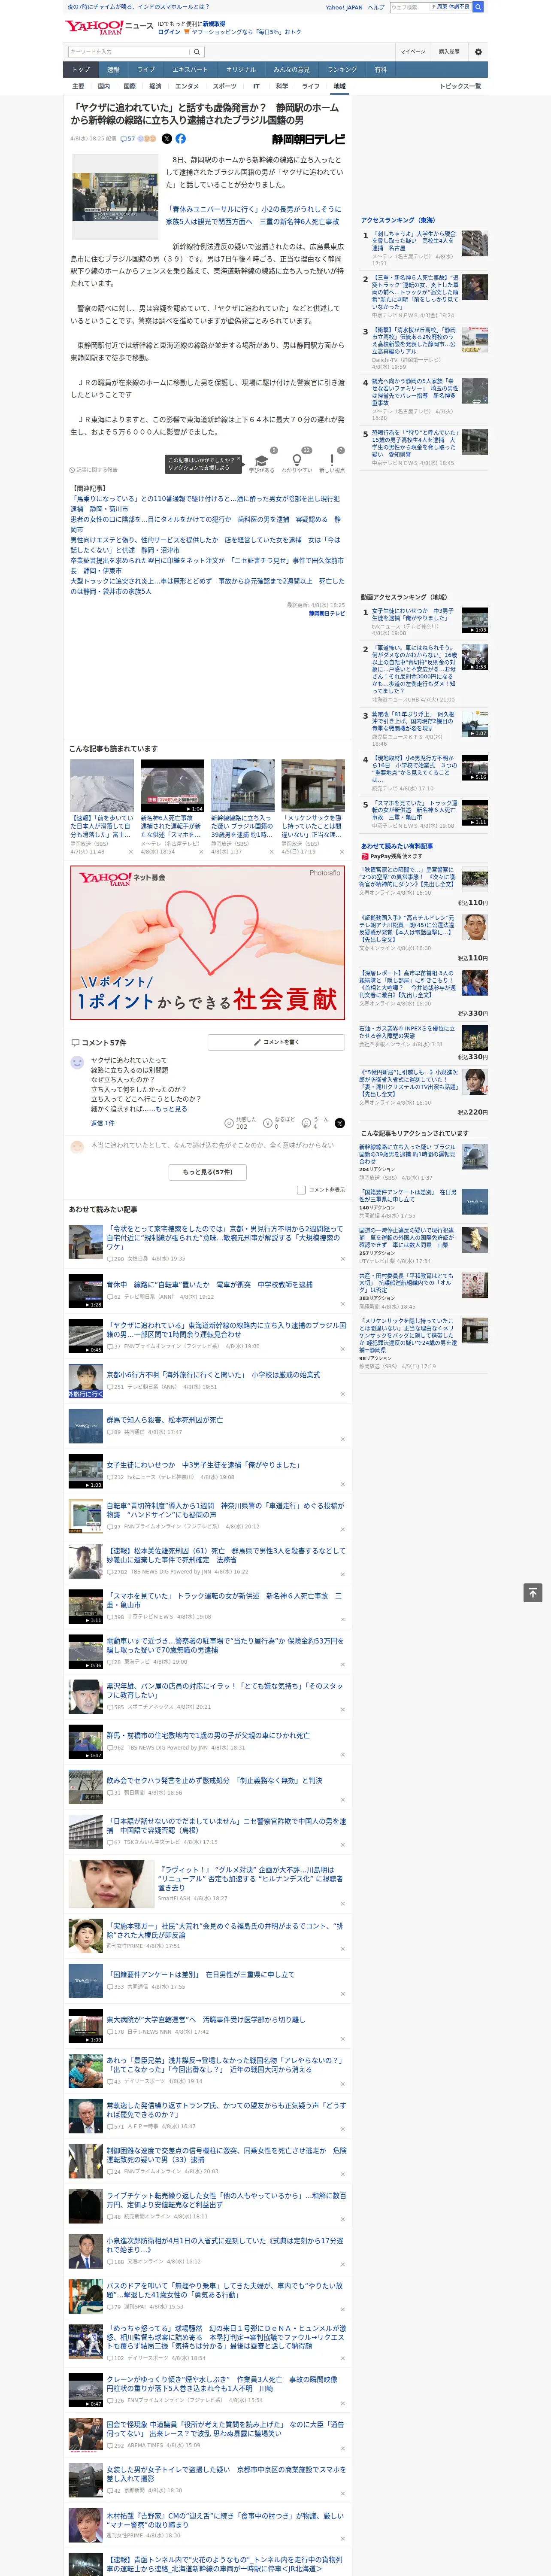Click the 新しい視点 reaction icon
Image resolution: width=551 pixels, height=2576 pixels.
pos(332,462)
